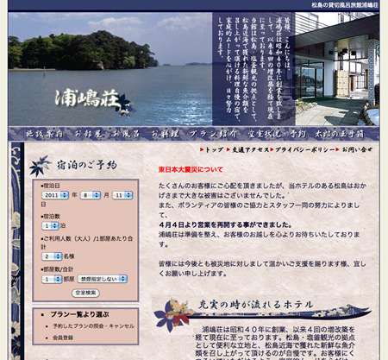Screen dimensions: 388x360
Task: Open the お料理 navigation item
Action: click(x=165, y=134)
